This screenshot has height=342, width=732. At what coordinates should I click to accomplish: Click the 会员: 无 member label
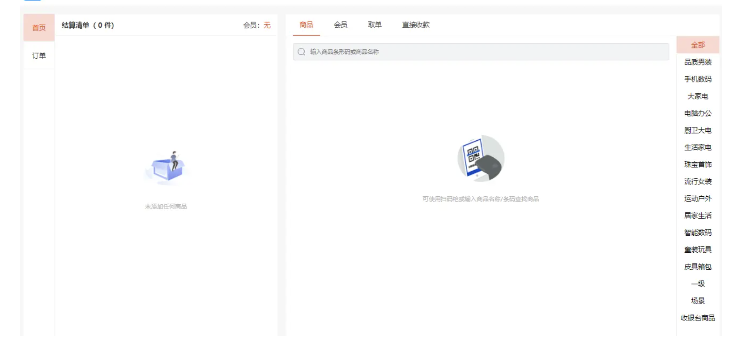click(x=257, y=25)
